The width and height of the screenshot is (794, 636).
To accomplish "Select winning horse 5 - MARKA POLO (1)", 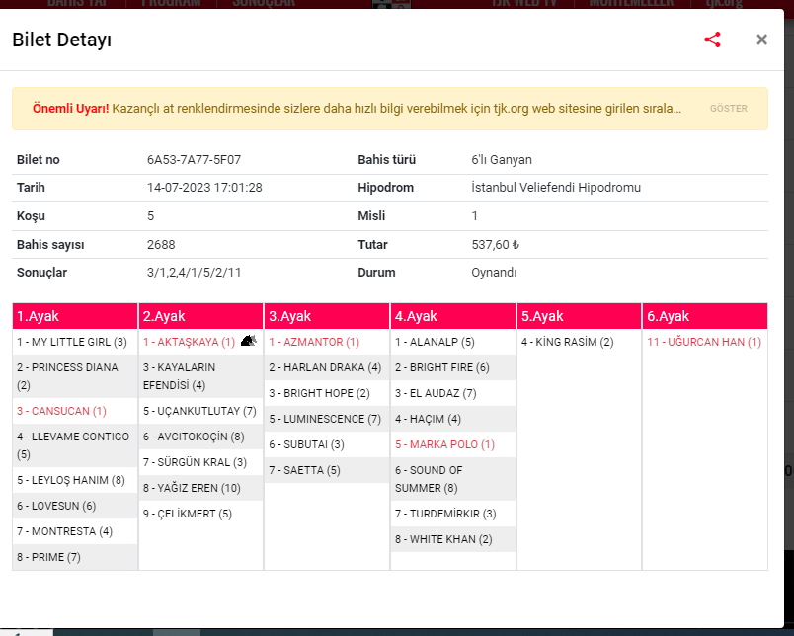I will point(453,444).
